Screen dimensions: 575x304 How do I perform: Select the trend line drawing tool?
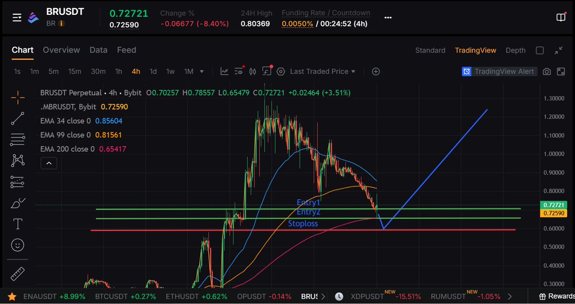pyautogui.click(x=18, y=119)
